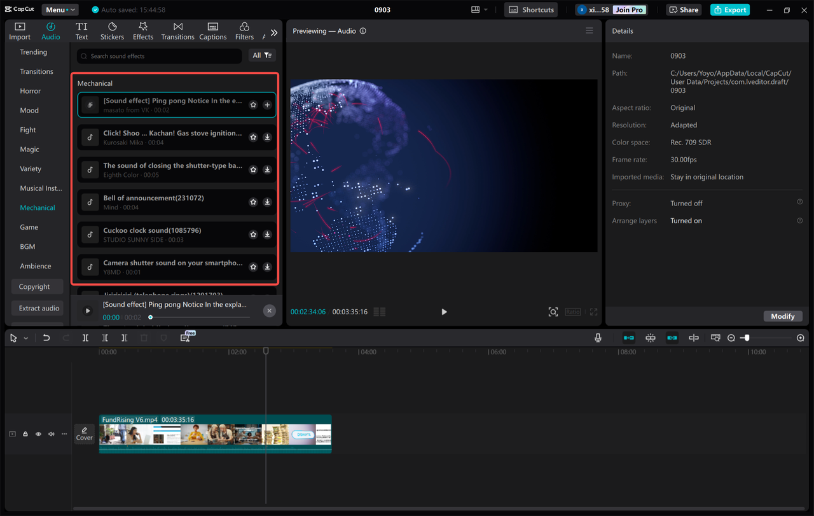Select the Effects panel icon
Screen dimensions: 814x516
tap(143, 30)
